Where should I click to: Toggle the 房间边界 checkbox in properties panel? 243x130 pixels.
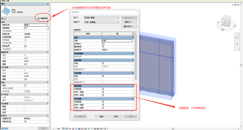tap(26, 46)
